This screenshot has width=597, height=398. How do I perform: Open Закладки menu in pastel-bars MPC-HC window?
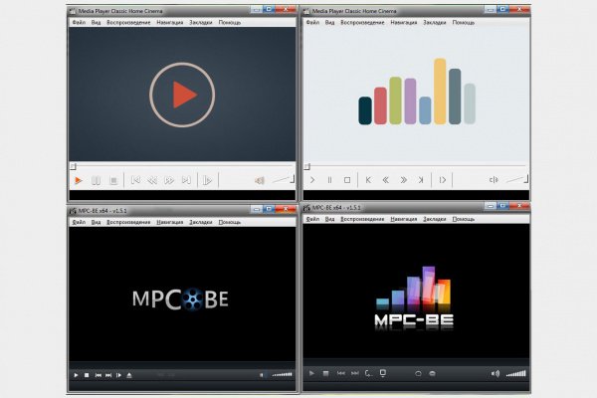click(435, 23)
